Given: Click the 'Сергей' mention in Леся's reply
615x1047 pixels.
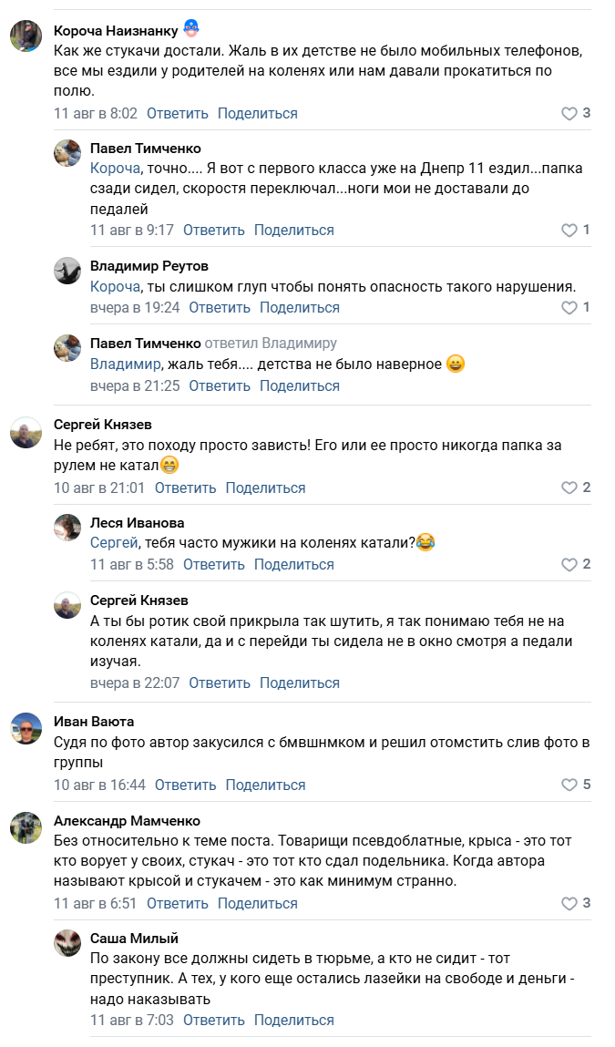Looking at the screenshot, I should click(x=113, y=543).
